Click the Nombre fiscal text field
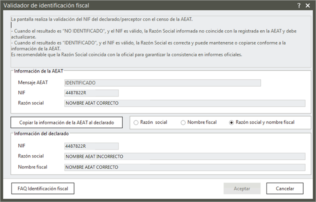The image size is (316, 202). 185,167
